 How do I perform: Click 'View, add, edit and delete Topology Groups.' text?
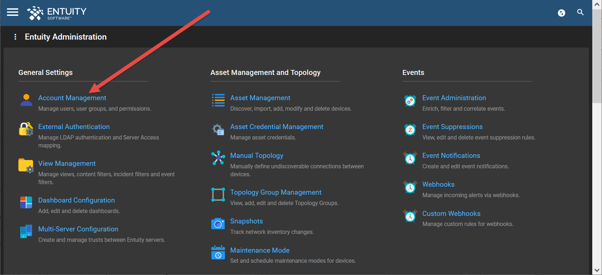point(284,203)
